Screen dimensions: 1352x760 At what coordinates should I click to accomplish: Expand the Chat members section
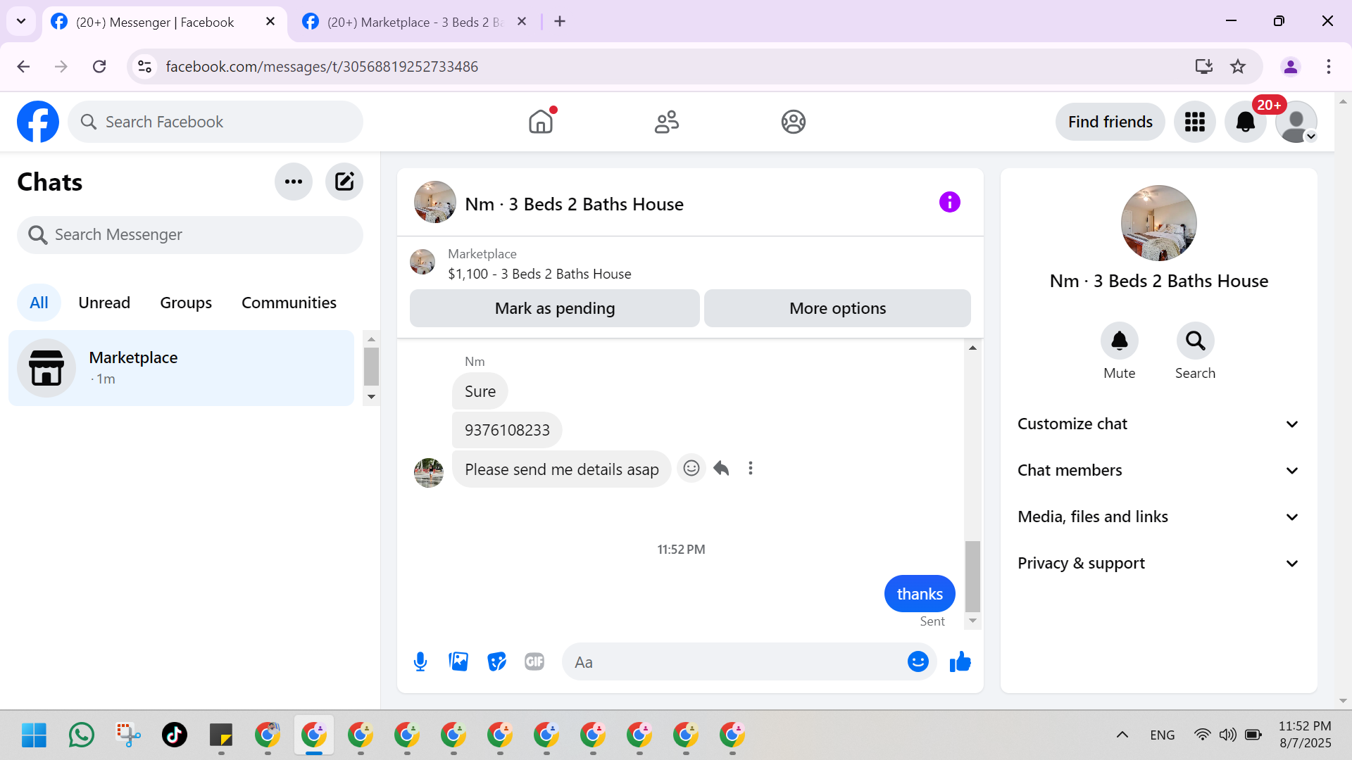[x=1158, y=470]
